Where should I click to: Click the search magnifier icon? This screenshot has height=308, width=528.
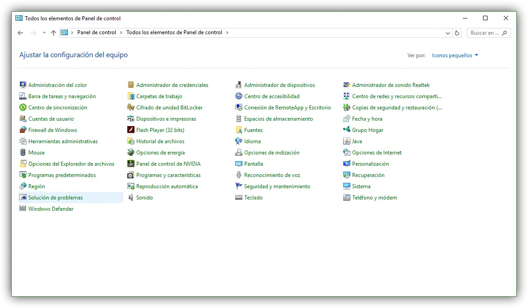pyautogui.click(x=505, y=33)
